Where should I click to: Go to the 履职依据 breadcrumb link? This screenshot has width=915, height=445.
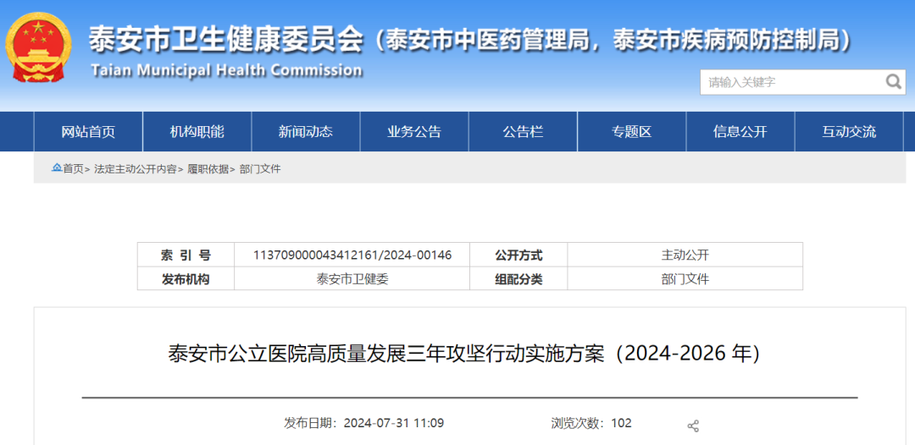pyautogui.click(x=208, y=169)
